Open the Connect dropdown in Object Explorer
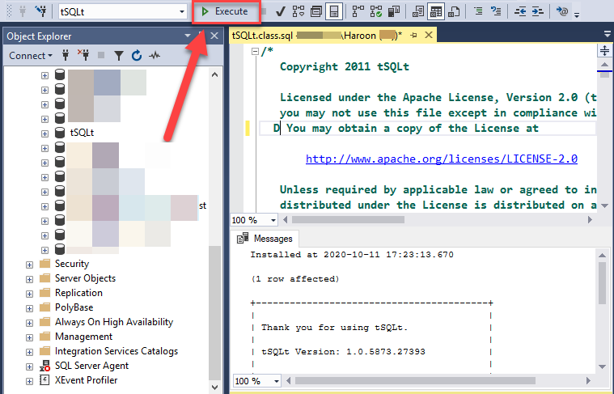 pyautogui.click(x=31, y=56)
